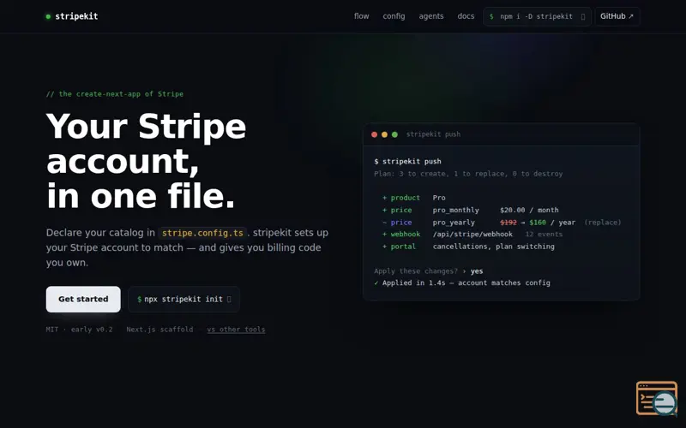Screen dimensions: 686x428
Task: Open the vs other tools link
Action: (236, 330)
